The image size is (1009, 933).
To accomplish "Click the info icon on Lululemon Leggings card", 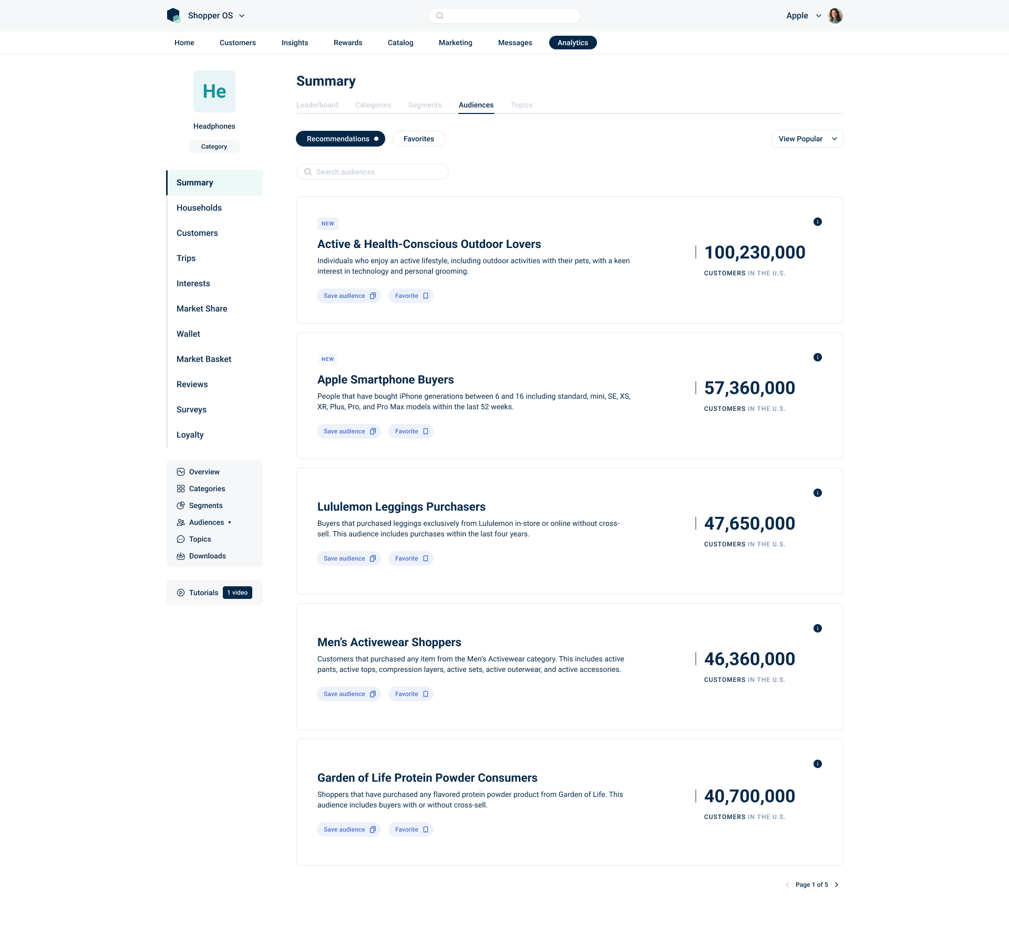I will (x=818, y=493).
